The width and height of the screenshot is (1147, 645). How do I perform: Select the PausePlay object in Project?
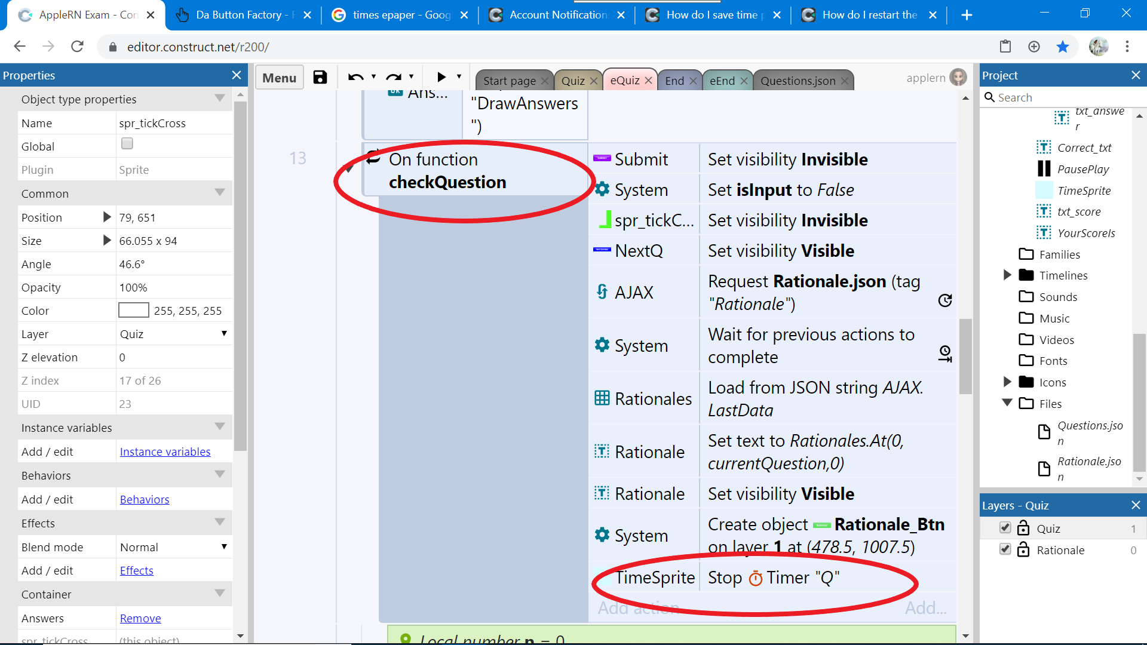click(1082, 169)
